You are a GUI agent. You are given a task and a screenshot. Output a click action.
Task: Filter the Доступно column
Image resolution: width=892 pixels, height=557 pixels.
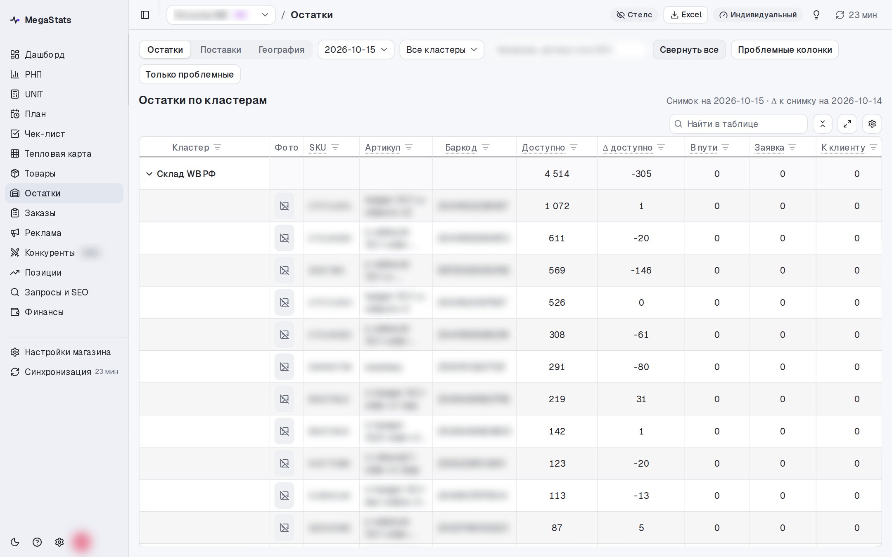(574, 147)
